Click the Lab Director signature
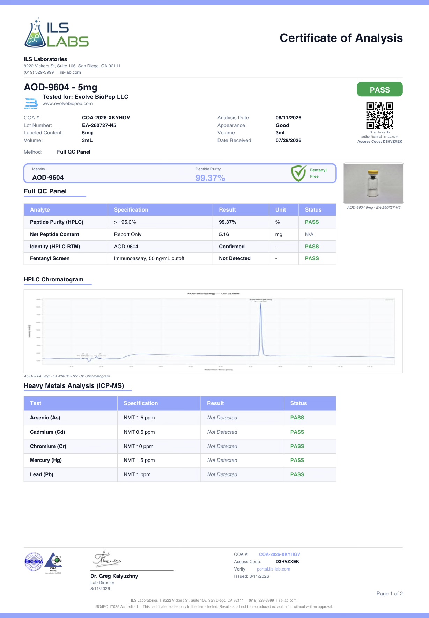This screenshot has height=618, width=429. point(106,558)
